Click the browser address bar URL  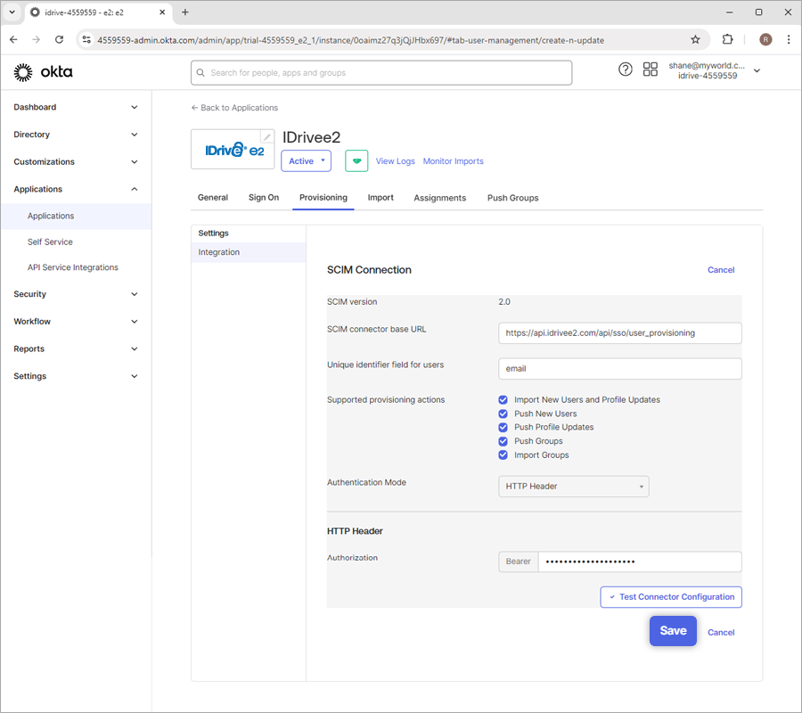click(x=351, y=40)
